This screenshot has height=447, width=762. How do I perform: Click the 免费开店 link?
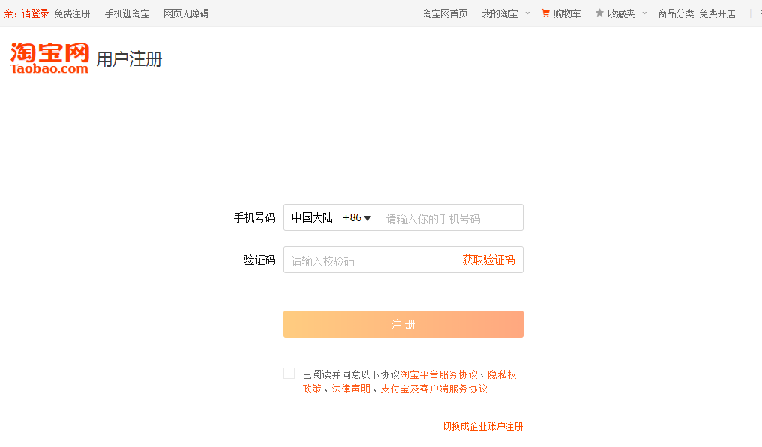717,13
